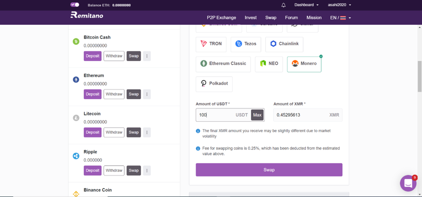Image resolution: width=422 pixels, height=197 pixels.
Task: Open the notifications bell
Action: point(283,5)
